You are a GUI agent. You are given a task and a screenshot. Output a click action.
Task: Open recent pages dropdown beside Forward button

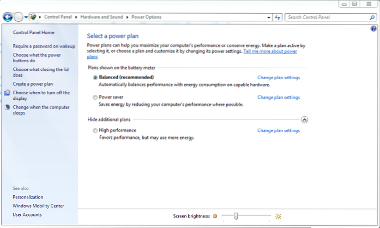(26, 17)
